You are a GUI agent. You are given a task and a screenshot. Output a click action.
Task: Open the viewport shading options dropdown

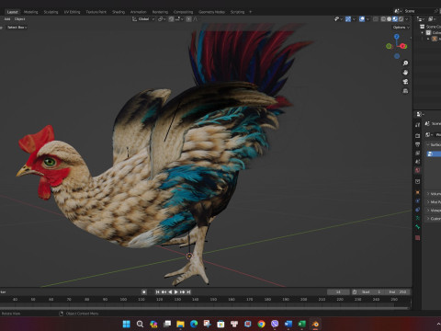pyautogui.click(x=407, y=19)
